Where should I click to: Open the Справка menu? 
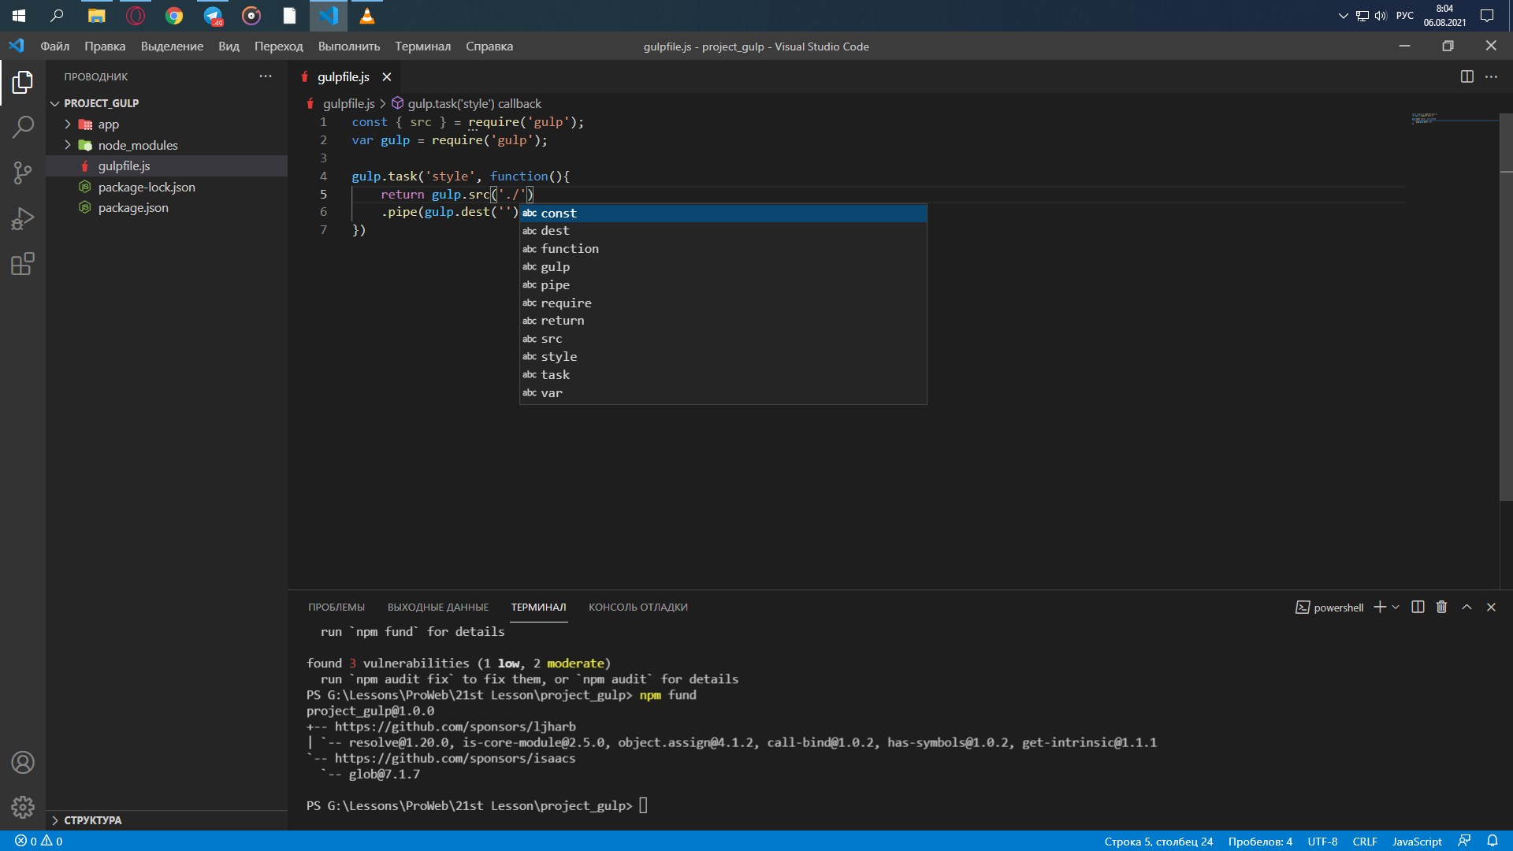pos(489,46)
